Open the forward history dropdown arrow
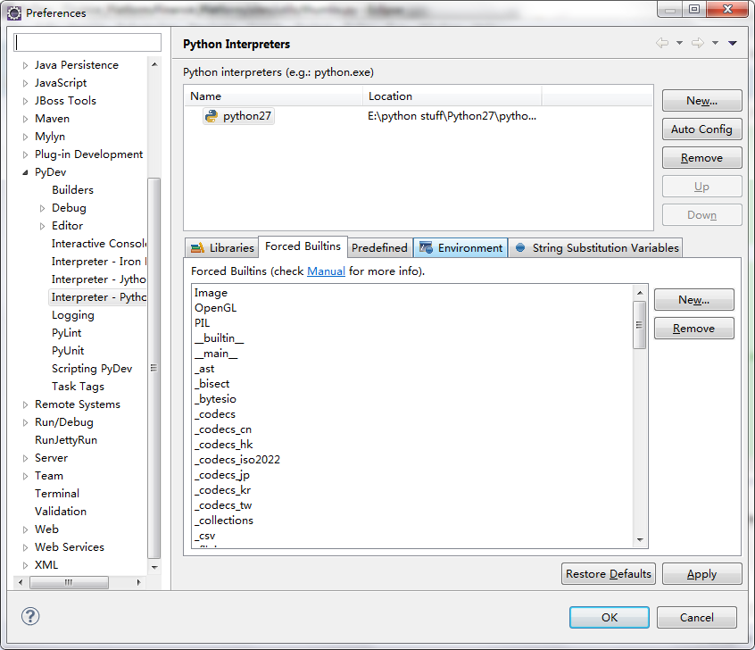The height and width of the screenshot is (650, 755). pyautogui.click(x=716, y=43)
